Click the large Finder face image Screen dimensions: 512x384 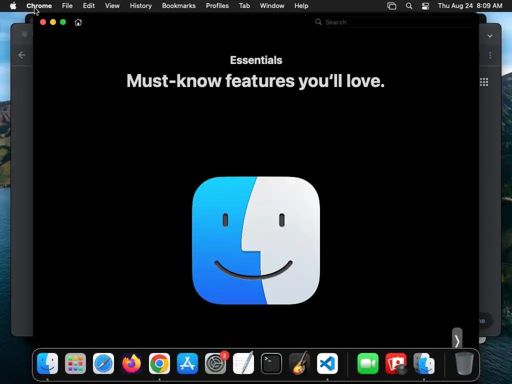(x=256, y=240)
